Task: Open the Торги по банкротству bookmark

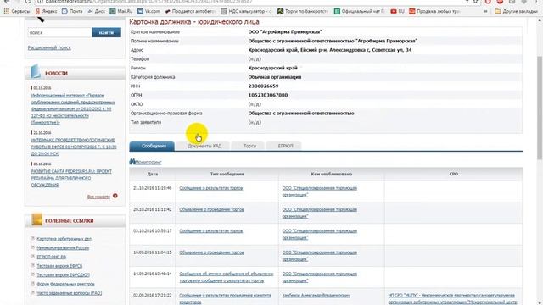Action: click(x=303, y=11)
